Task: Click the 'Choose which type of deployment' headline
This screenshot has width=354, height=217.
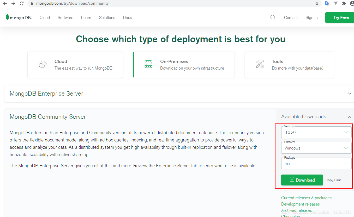Action: [x=181, y=39]
